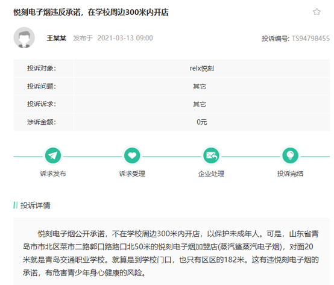Click the 投诉完结 lightbulb icon
Screen dimensions: 334x285
point(290,156)
